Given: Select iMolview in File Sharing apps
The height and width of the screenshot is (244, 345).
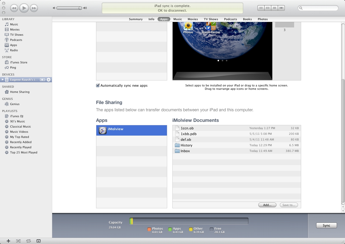Looking at the screenshot, I should click(x=132, y=130).
